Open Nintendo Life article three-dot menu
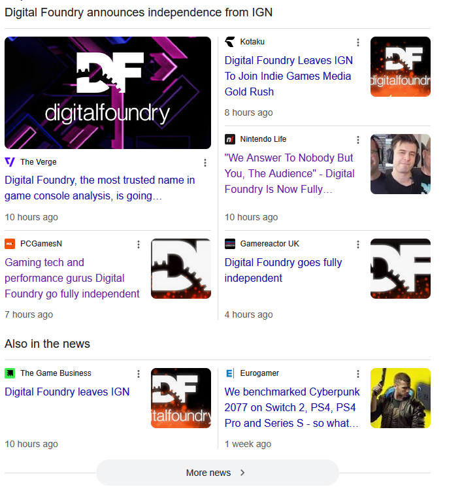This screenshot has height=487, width=462. click(358, 140)
